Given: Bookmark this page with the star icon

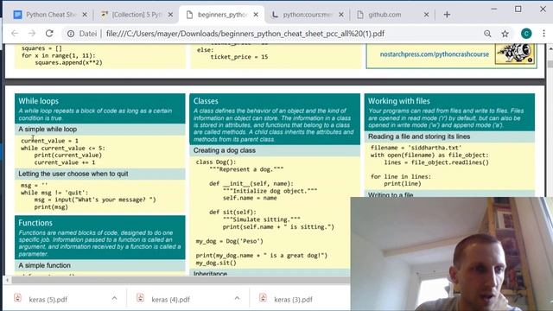Looking at the screenshot, I should click(x=505, y=34).
